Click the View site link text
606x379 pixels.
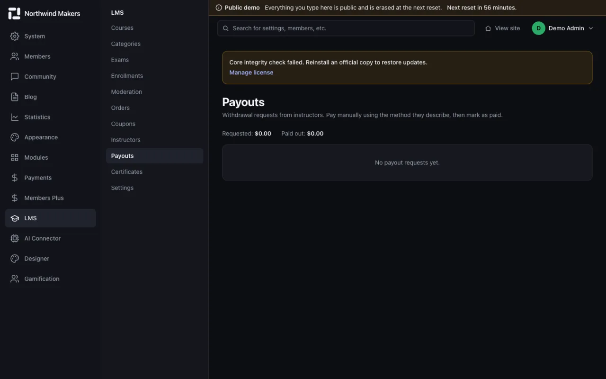(508, 28)
